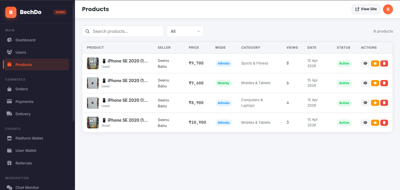Select Products in the sidebar
Image resolution: width=400 pixels, height=190 pixels.
36,65
